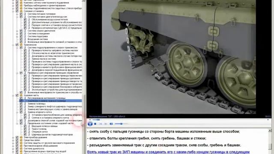Toggle checkbox for 'Замена опорного катка'

pos(21,112)
